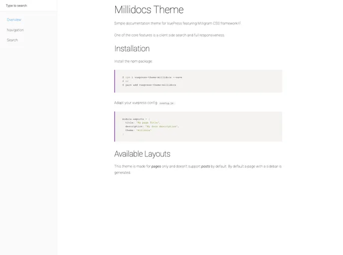Click the 'Install the npm package' text
The width and height of the screenshot is (343, 255).
133,61
